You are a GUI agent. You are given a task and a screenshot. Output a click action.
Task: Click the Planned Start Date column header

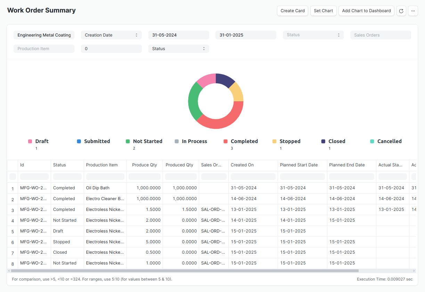[x=302, y=165]
